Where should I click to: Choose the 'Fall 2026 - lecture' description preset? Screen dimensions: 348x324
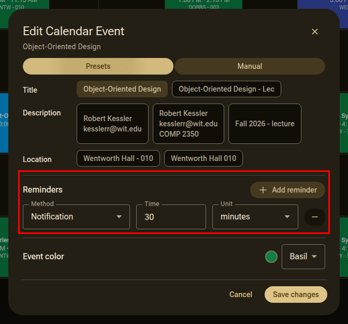(265, 124)
